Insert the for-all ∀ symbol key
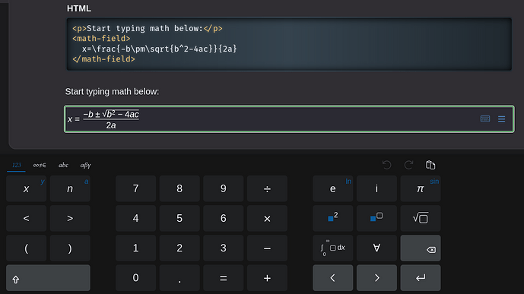 pyautogui.click(x=376, y=248)
